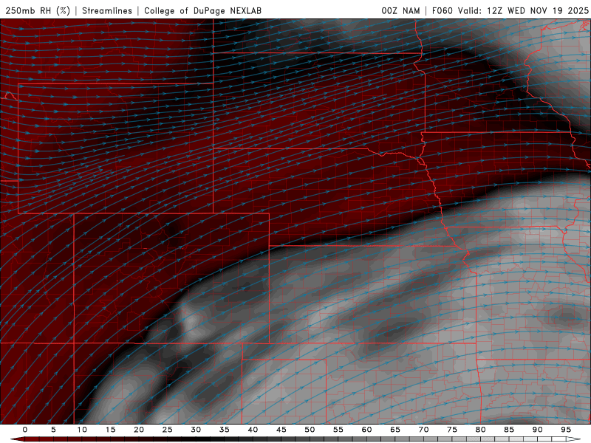The height and width of the screenshot is (443, 591).
Task: Click the "F060 Valid: 12Z WED NOV 19 2025" text
Action: [x=510, y=10]
